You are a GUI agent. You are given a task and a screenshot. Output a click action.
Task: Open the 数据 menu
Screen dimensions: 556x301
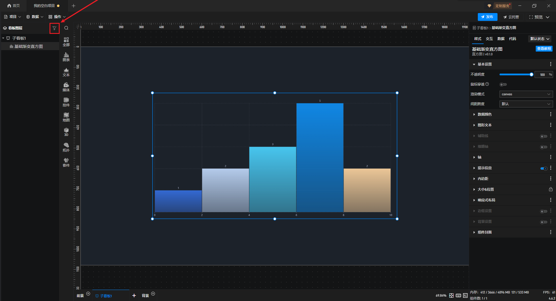35,17
